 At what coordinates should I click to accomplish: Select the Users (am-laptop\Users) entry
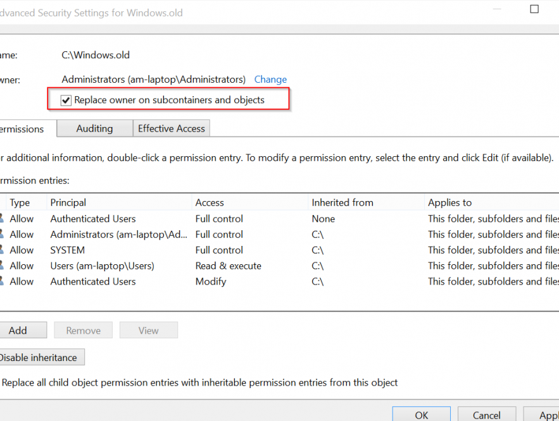pos(102,266)
